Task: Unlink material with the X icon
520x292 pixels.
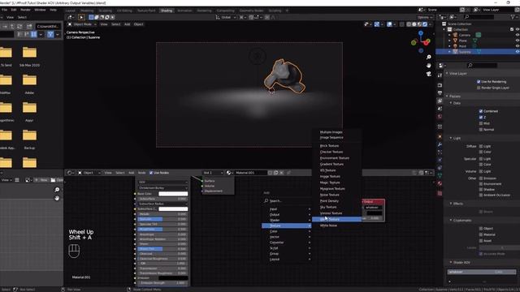Action: pos(282,173)
